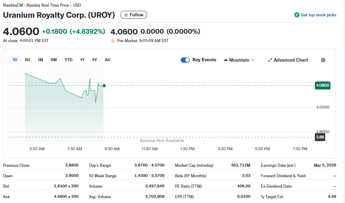Switch to the 1Y chart range
This screenshot has width=345, height=203.
tap(82, 60)
